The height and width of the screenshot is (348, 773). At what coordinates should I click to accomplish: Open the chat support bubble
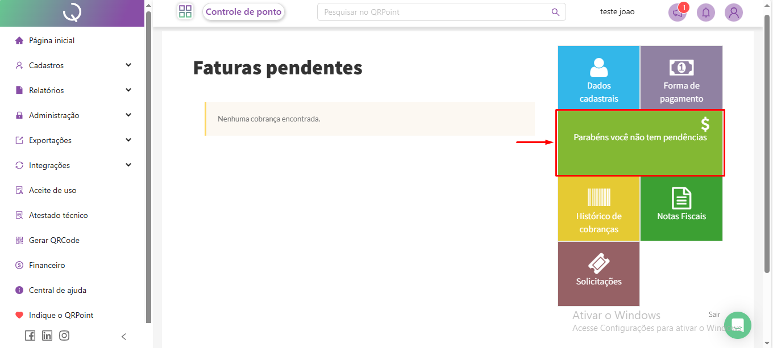[737, 325]
